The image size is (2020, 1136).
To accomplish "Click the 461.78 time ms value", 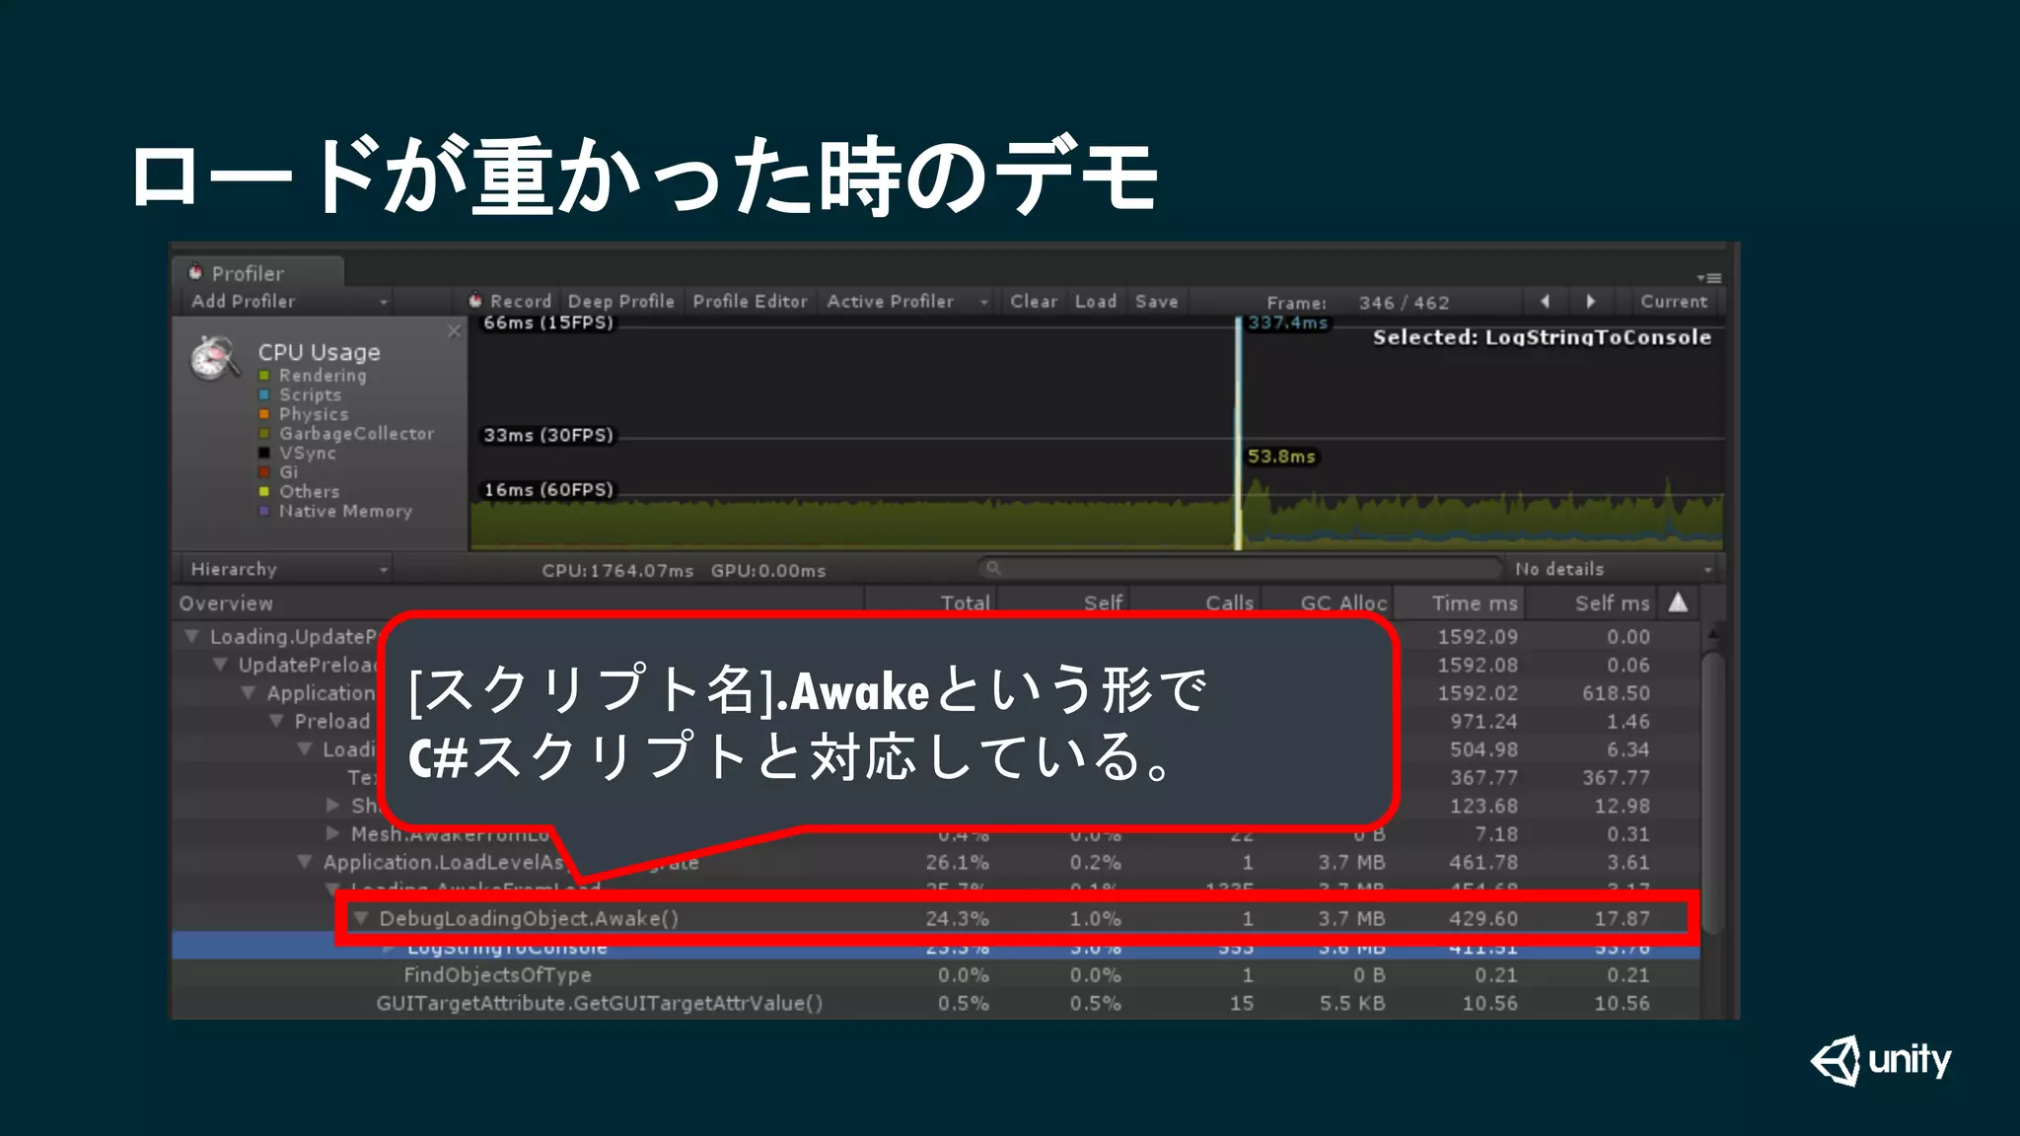I will 1483,862.
